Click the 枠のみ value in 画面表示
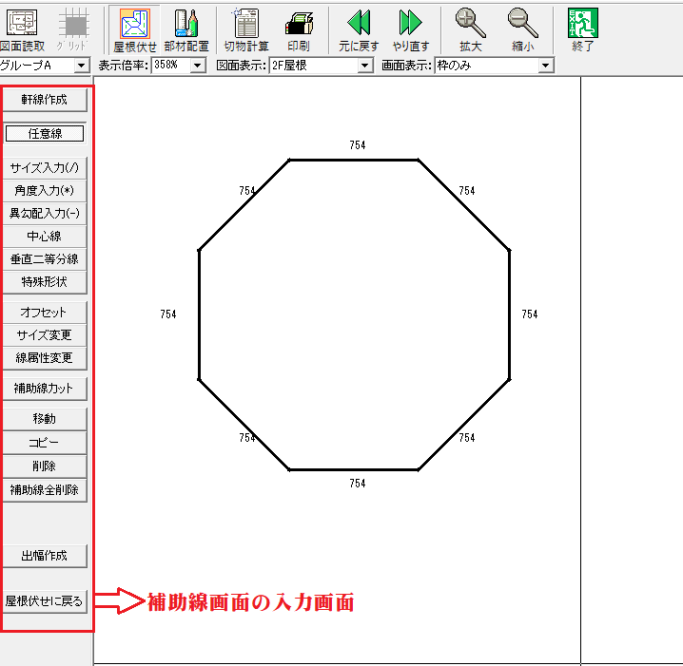 click(486, 66)
